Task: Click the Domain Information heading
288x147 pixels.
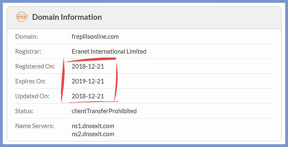Action: pos(67,17)
